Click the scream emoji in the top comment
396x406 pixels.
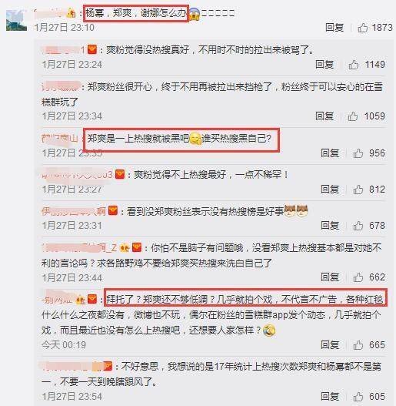pos(195,14)
